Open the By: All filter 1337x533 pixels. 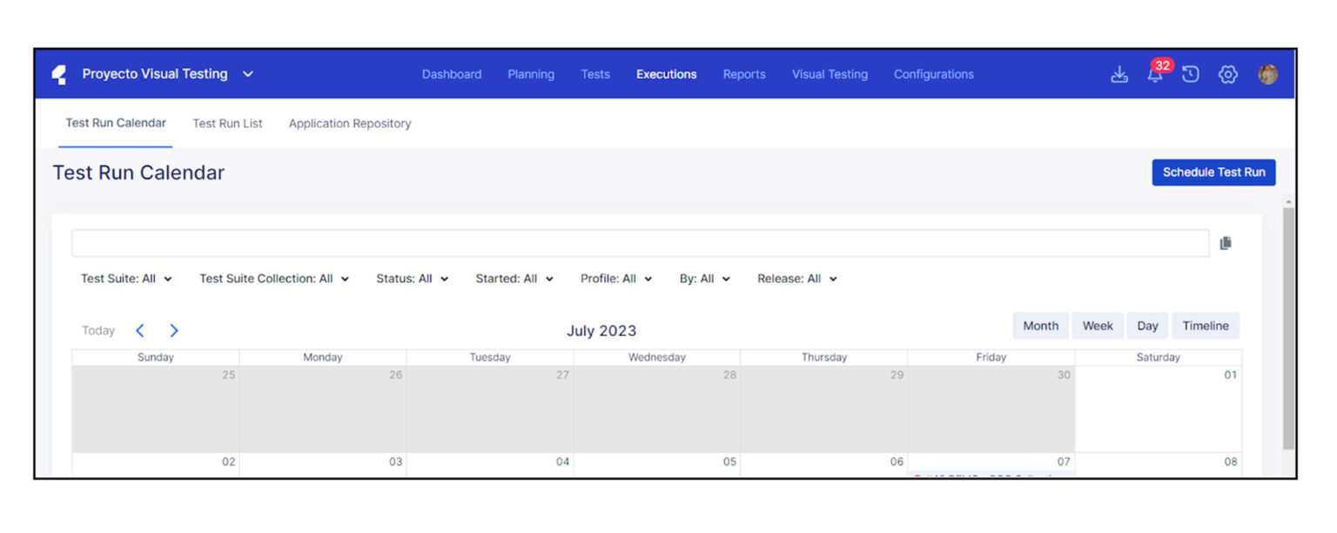point(705,279)
